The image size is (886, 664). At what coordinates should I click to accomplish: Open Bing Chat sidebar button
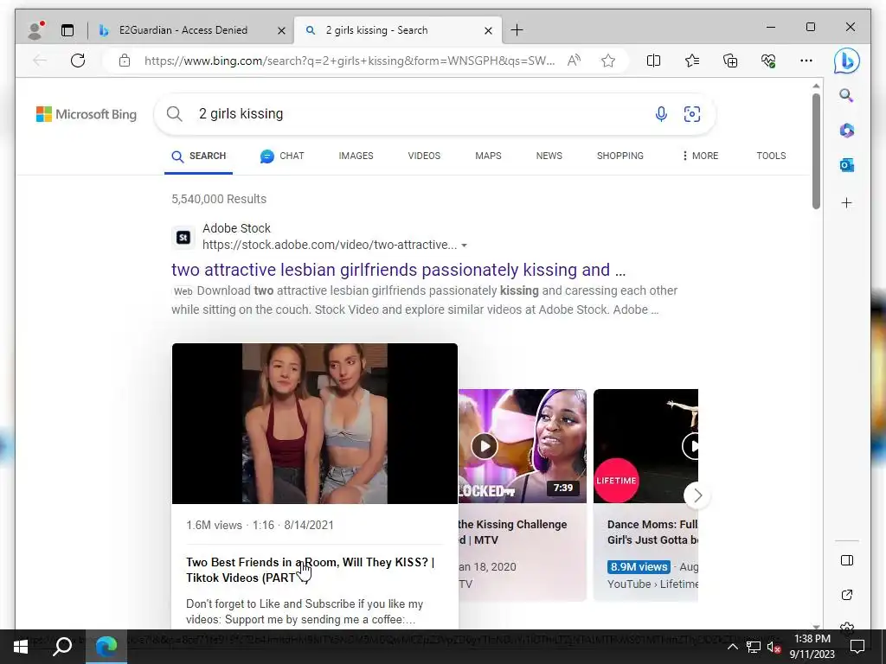846,61
